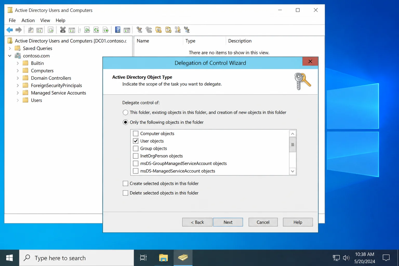Check the msDS-GroupManagedServiceAccount objects checkbox
399x266 pixels.
136,163
